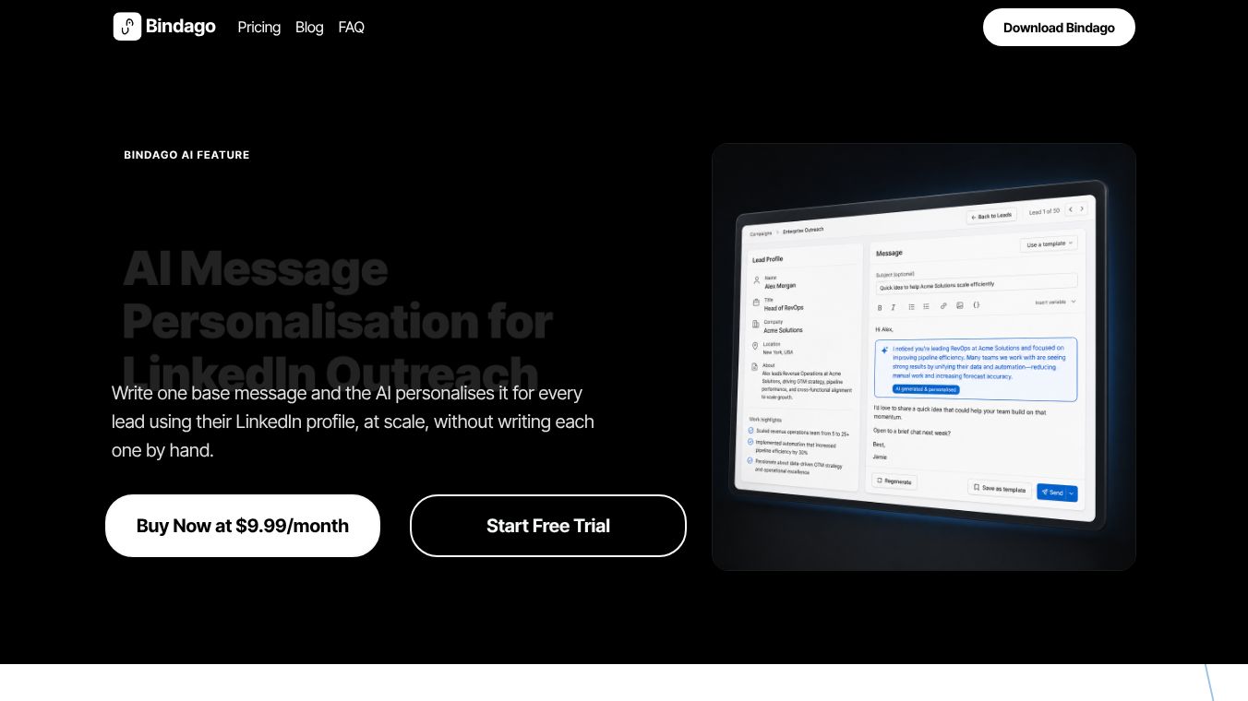Click the Bindago wordmark to go home
1248x701 pixels.
click(x=181, y=27)
